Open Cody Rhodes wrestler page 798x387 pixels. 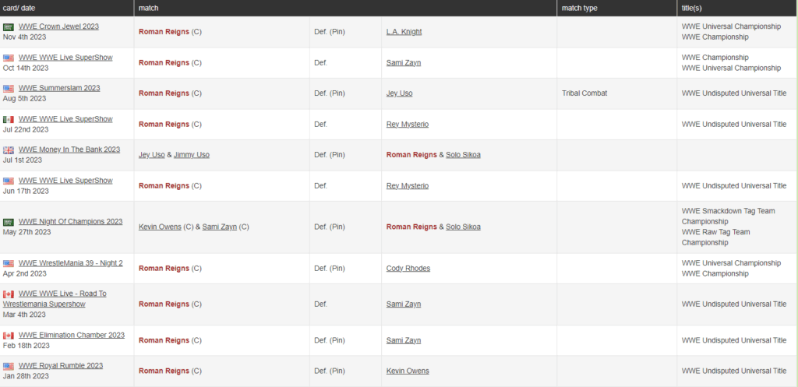408,269
